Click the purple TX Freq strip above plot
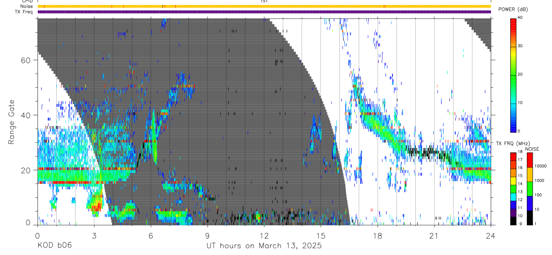 click(264, 12)
